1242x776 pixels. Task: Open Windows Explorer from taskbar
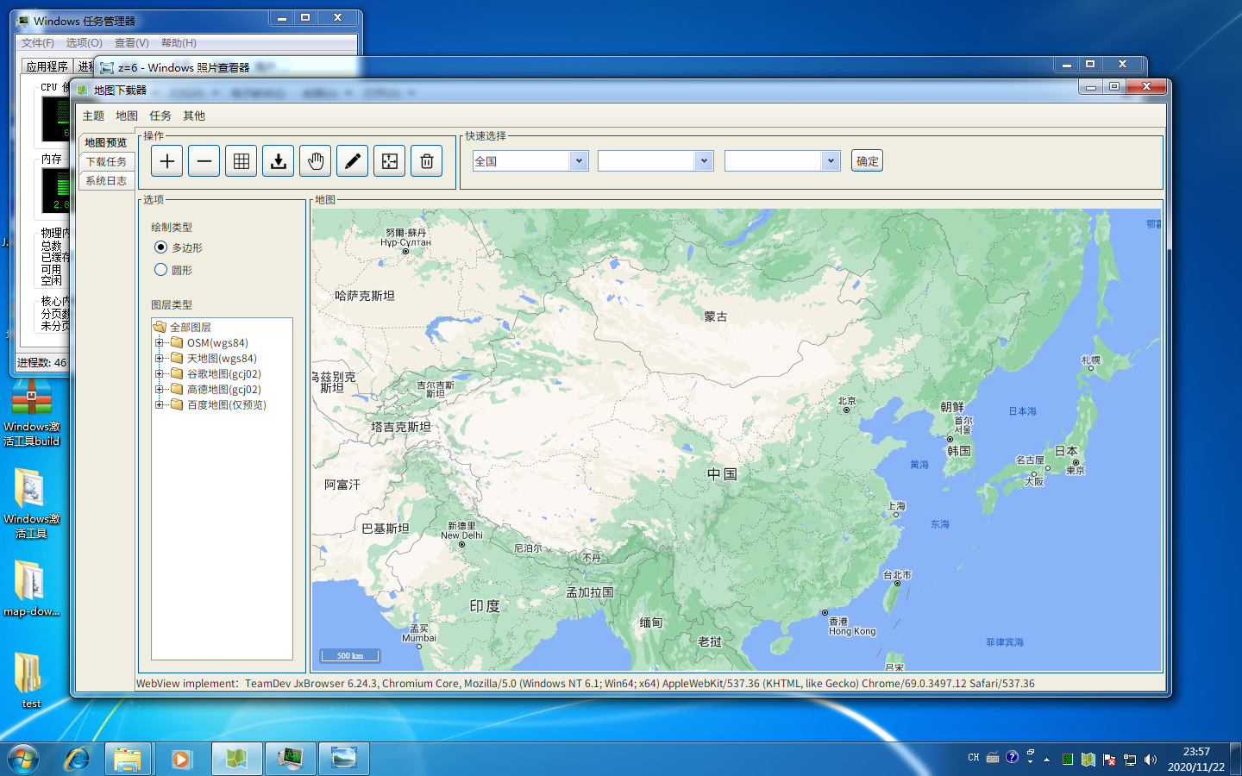coord(128,760)
